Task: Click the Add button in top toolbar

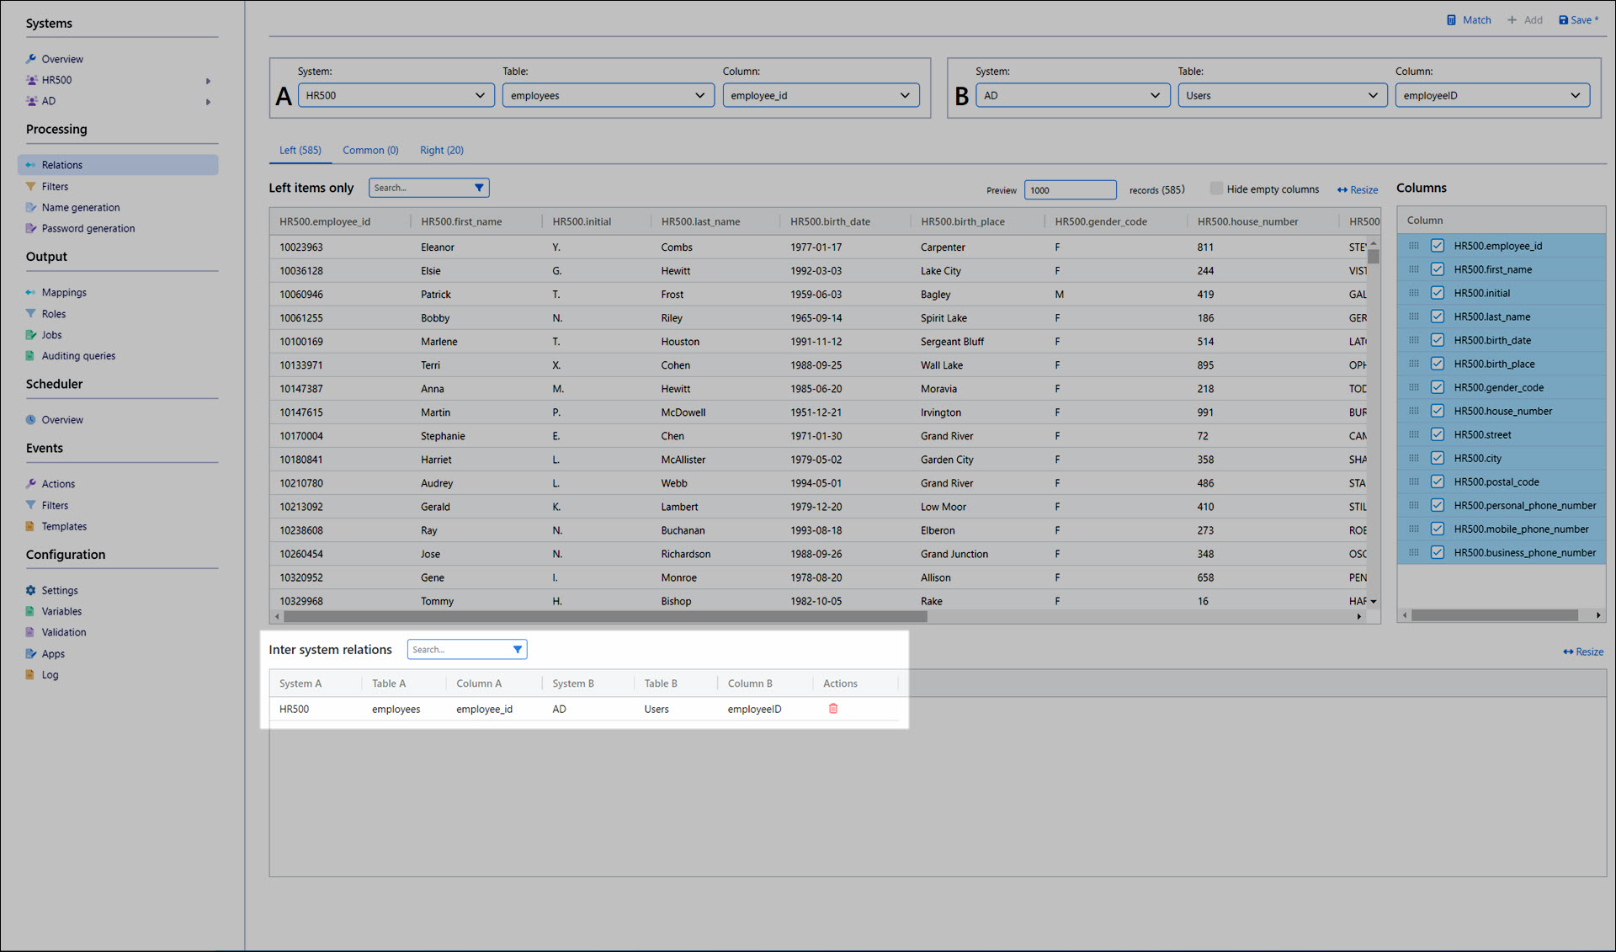Action: 1525,20
